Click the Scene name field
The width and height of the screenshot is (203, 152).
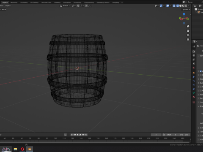194,2
